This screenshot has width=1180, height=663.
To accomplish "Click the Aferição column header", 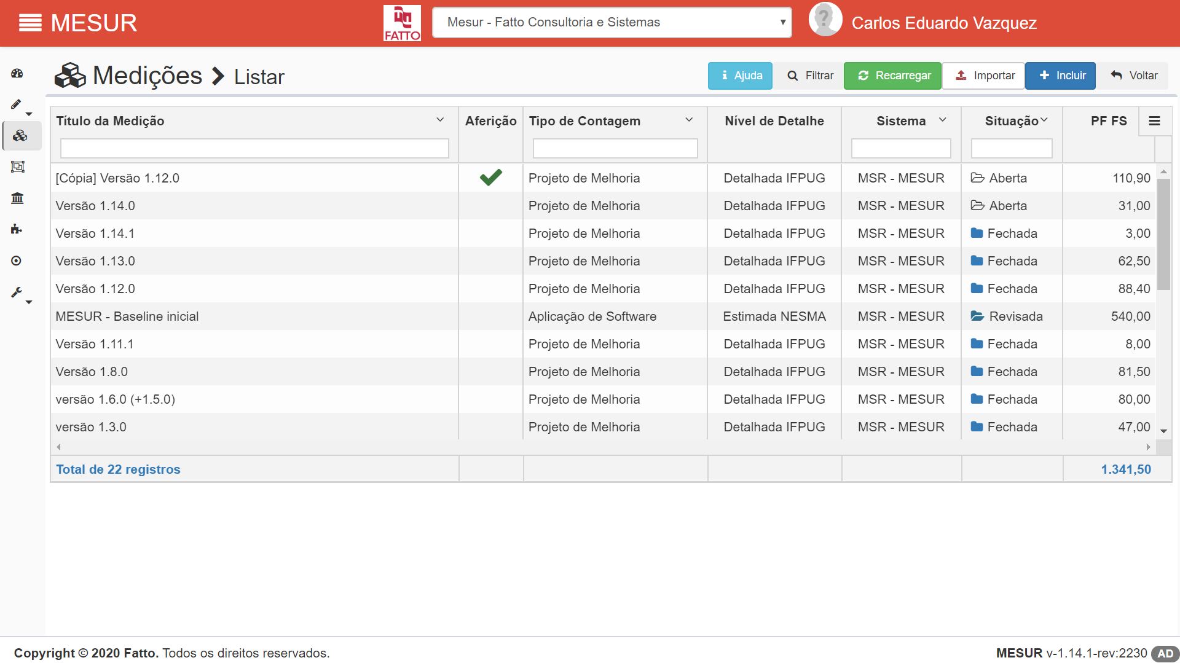I will (x=490, y=120).
